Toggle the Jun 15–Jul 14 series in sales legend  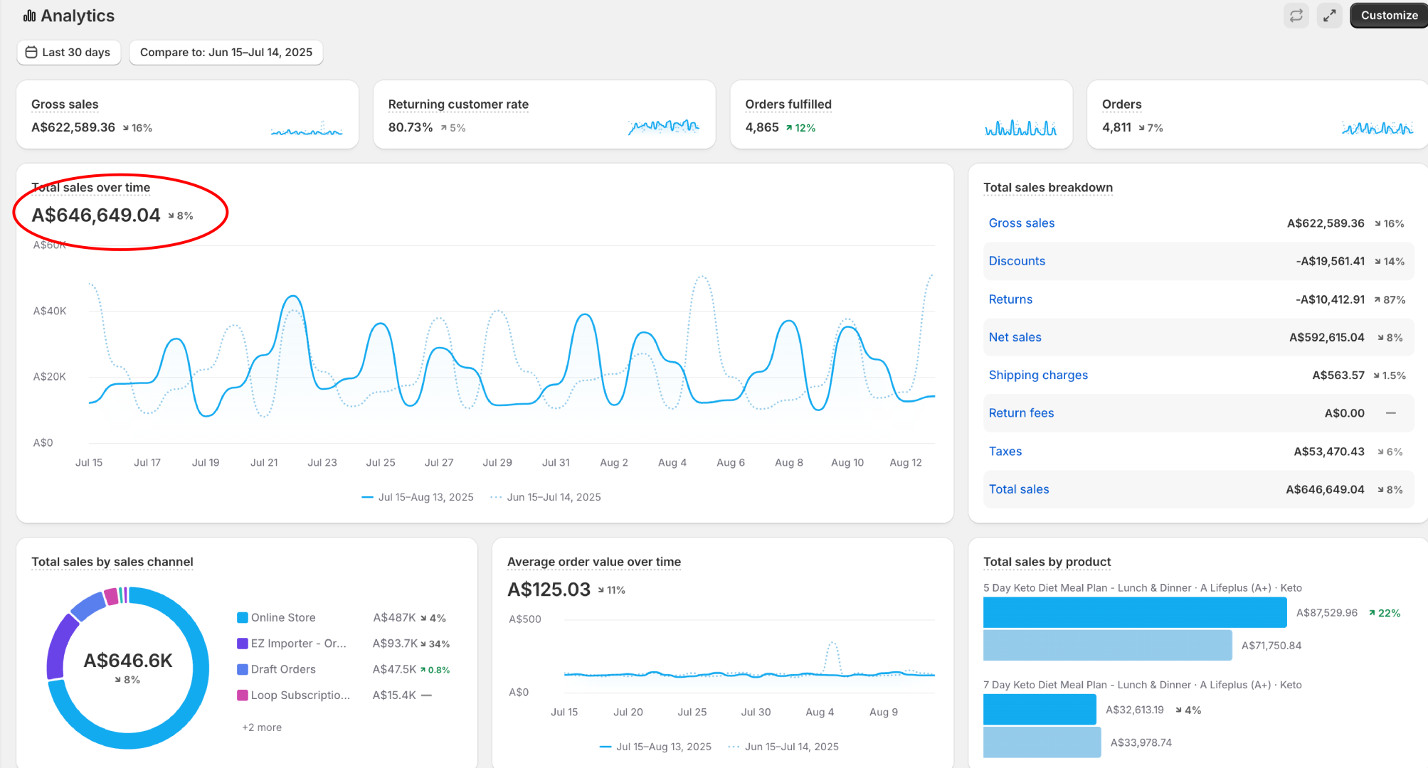point(546,497)
